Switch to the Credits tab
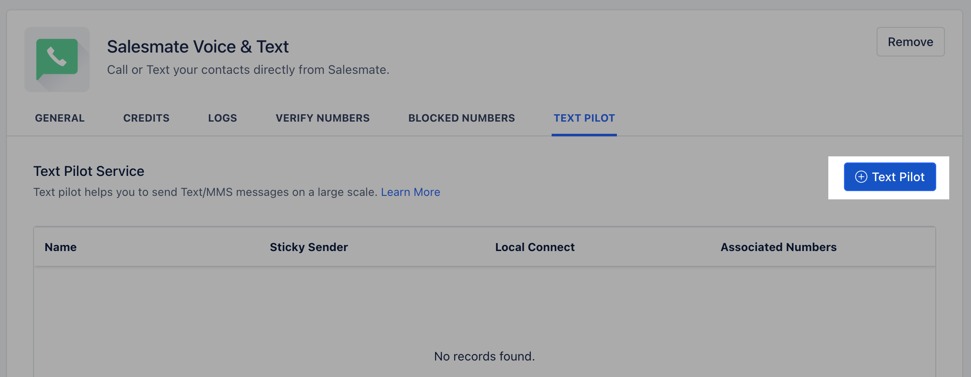971x377 pixels. tap(146, 118)
